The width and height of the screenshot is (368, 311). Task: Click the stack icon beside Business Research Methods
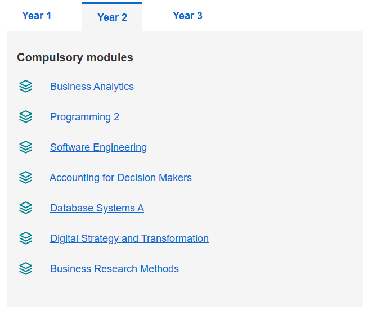26,269
